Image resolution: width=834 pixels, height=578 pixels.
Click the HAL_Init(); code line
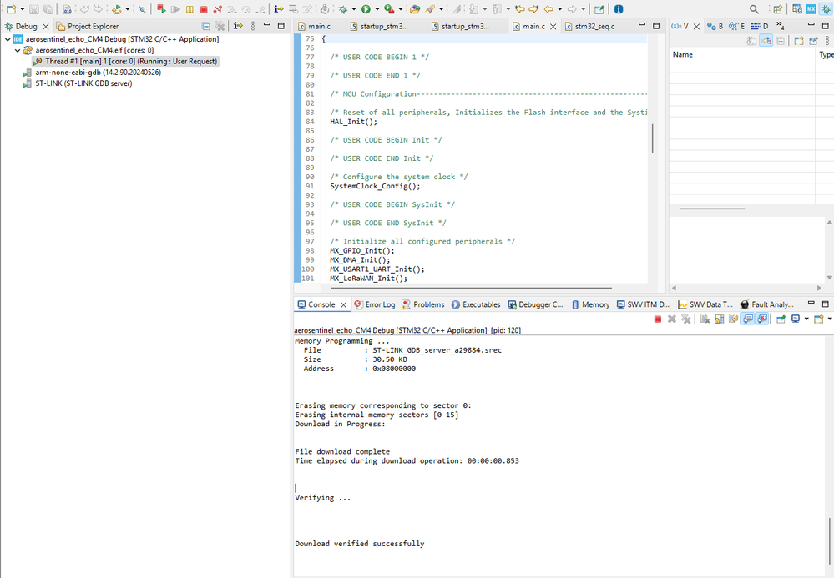pyautogui.click(x=353, y=122)
